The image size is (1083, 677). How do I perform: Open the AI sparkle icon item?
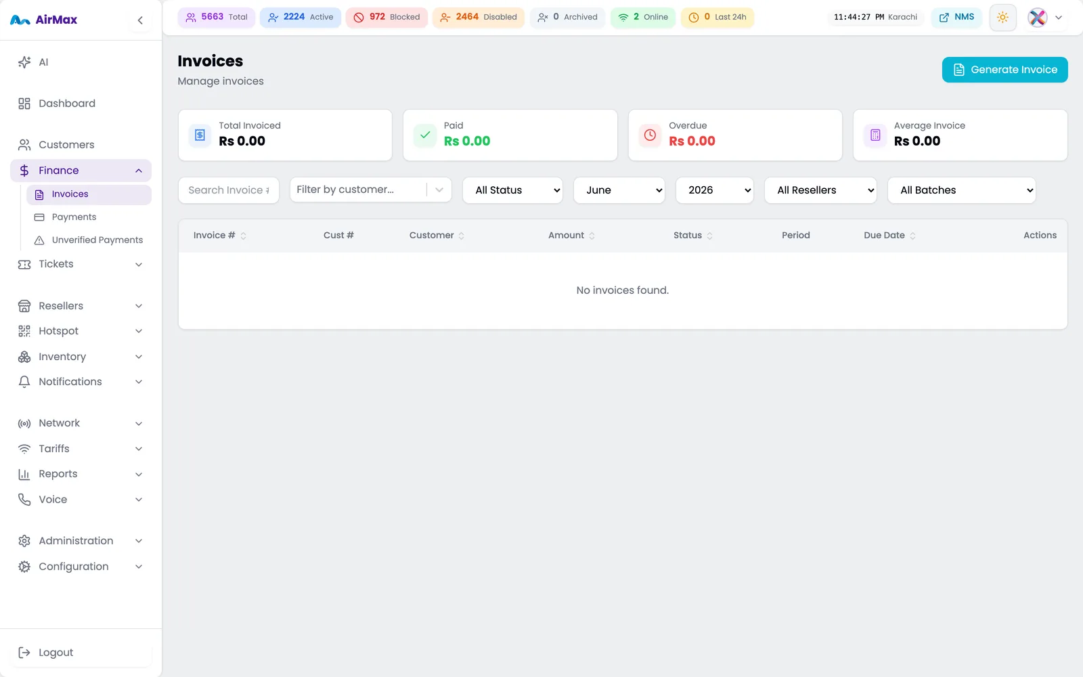tap(24, 62)
